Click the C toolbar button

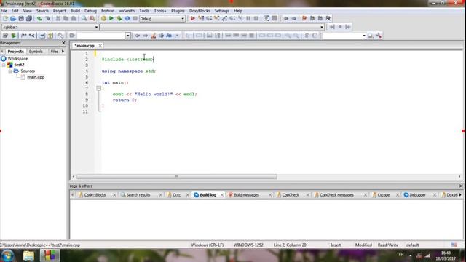coord(315,36)
